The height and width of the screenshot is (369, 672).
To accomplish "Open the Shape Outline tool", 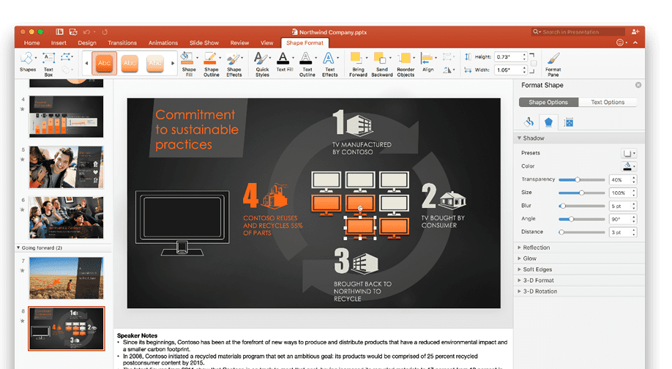I will tap(212, 64).
